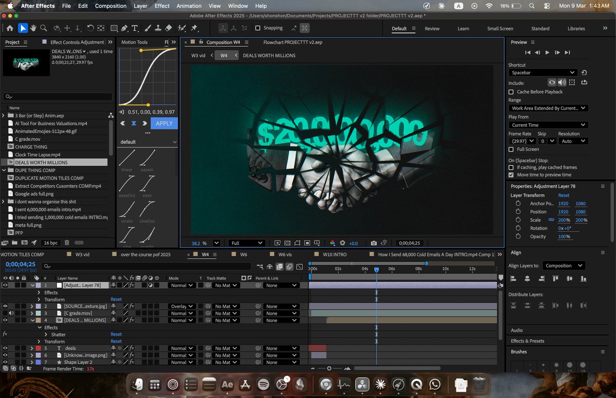The width and height of the screenshot is (616, 398).
Task: Enable the Snapping checkbox
Action: click(258, 28)
